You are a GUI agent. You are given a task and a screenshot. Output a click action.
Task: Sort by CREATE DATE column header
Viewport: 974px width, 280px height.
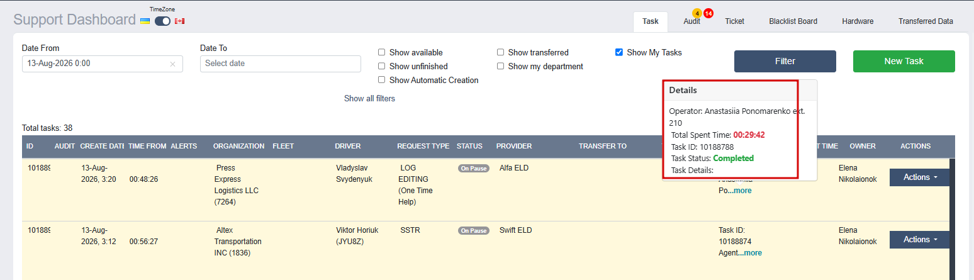point(102,146)
